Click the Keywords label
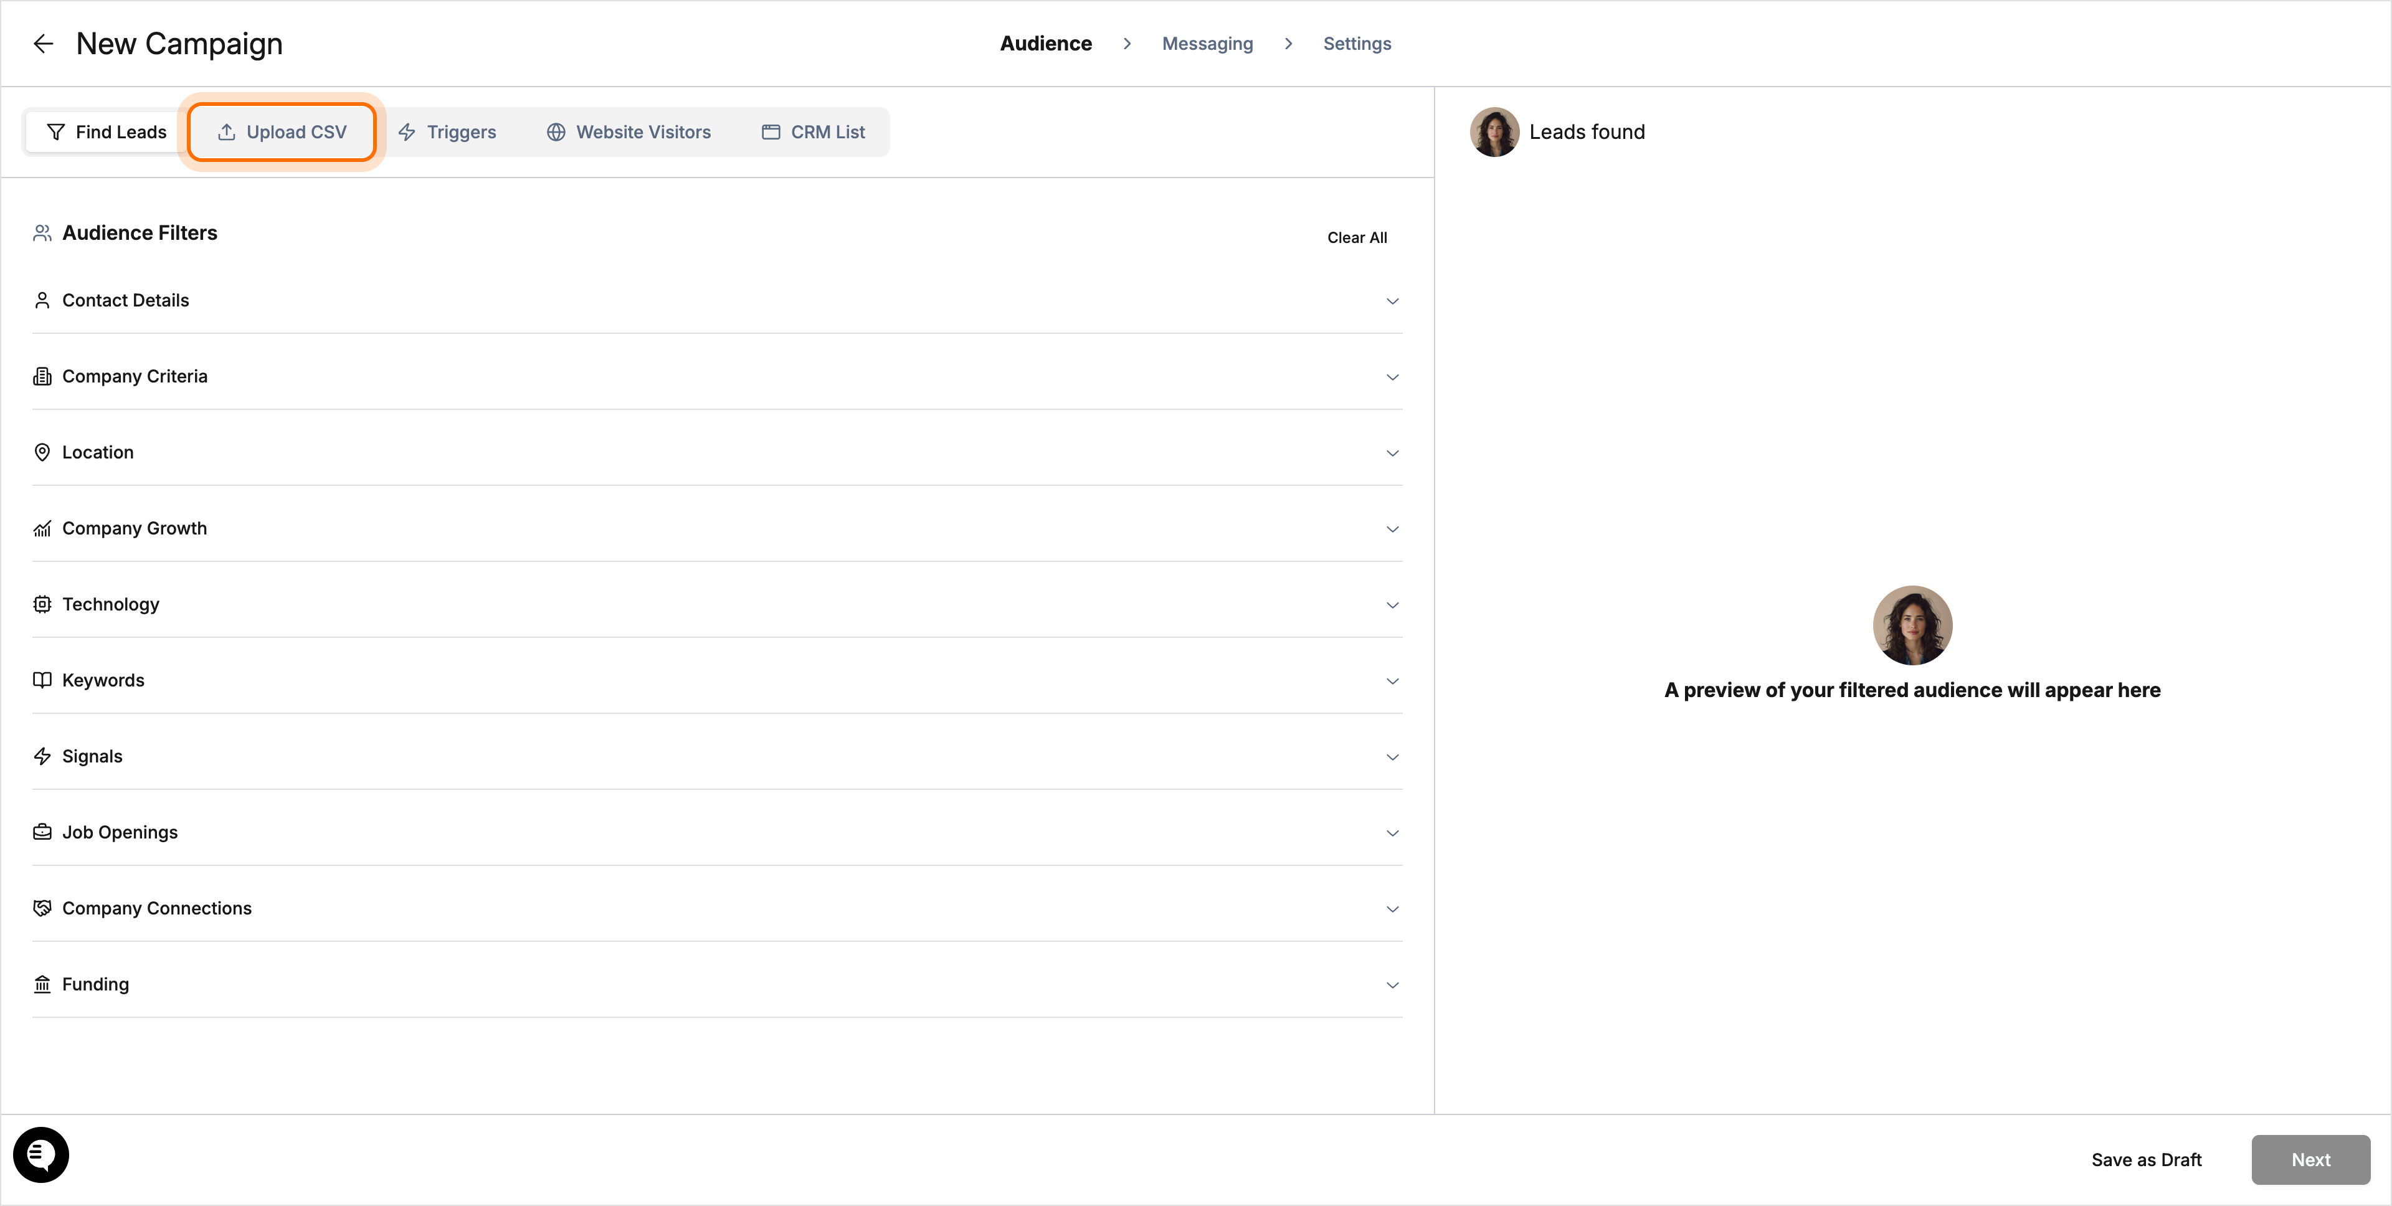This screenshot has width=2392, height=1206. point(103,680)
